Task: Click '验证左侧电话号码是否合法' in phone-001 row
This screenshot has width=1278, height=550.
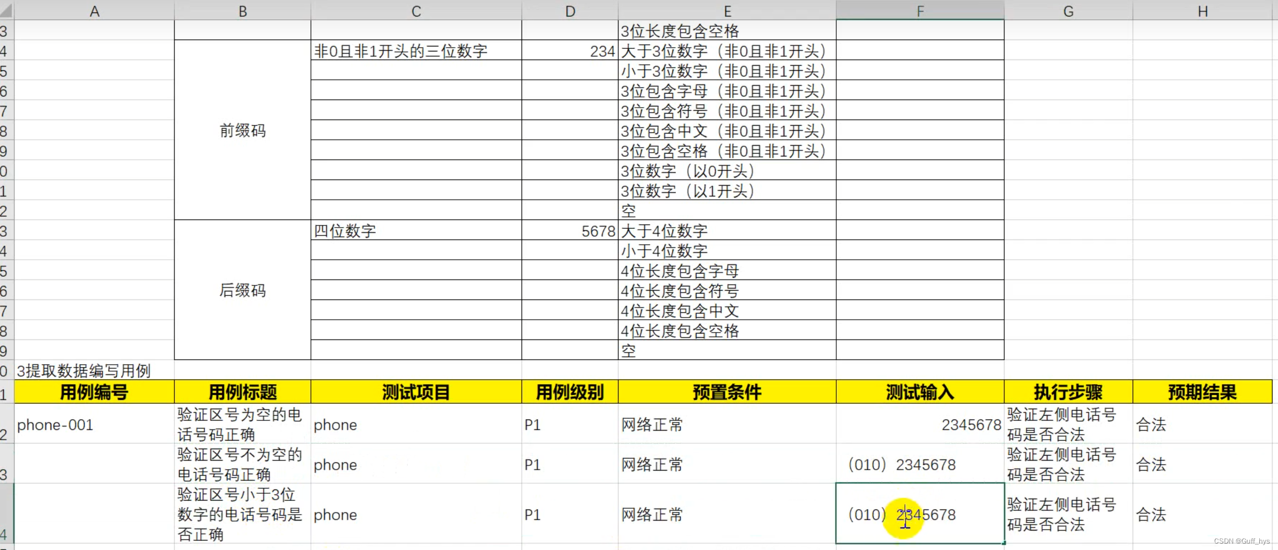Action: pos(1068,424)
